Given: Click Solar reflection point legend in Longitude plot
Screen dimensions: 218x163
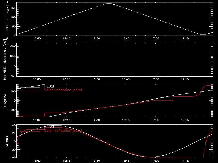Looking at the screenshot, I should [x=63, y=90].
